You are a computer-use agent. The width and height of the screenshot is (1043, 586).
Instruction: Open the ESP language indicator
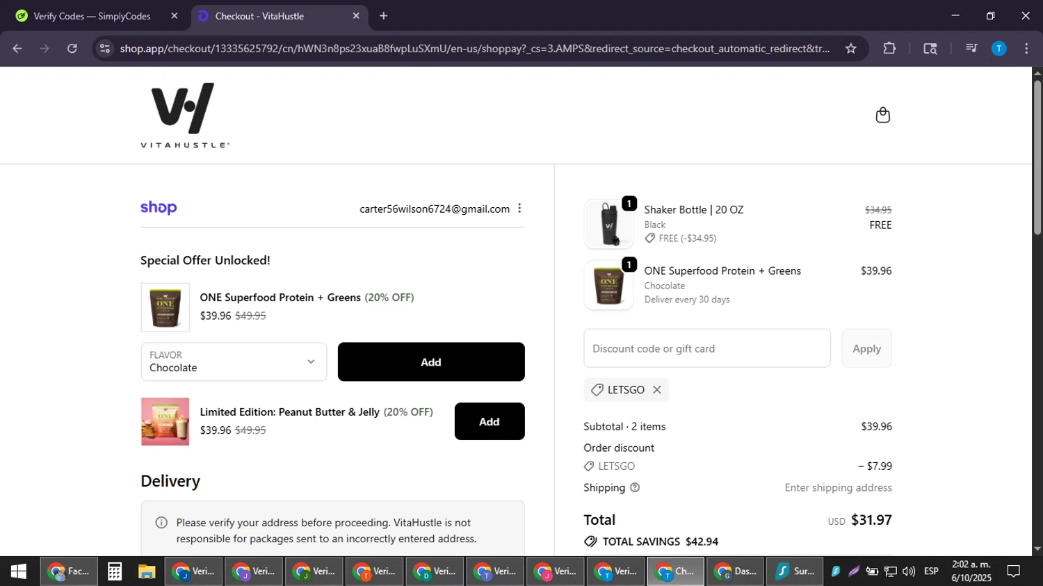coord(931,571)
